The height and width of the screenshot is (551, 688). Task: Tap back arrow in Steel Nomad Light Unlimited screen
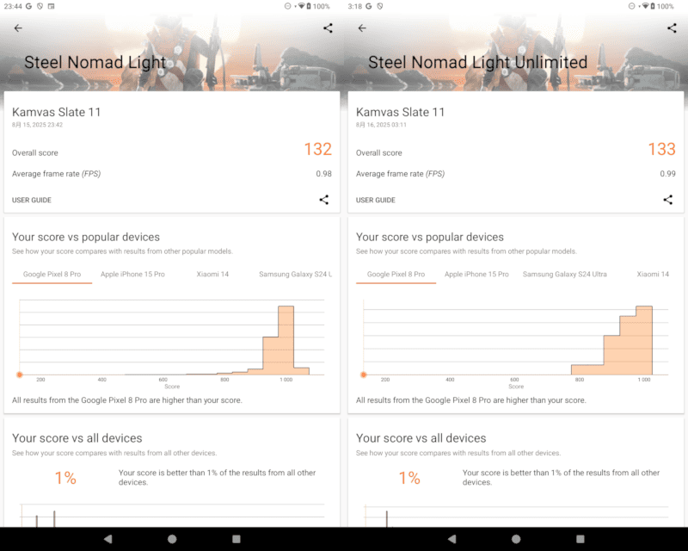pyautogui.click(x=362, y=28)
